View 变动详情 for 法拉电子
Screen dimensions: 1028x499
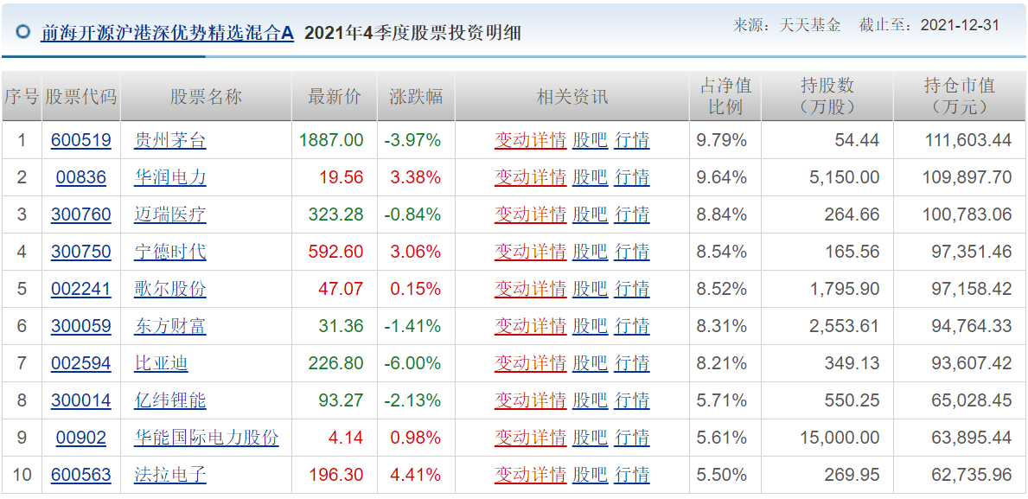point(530,474)
